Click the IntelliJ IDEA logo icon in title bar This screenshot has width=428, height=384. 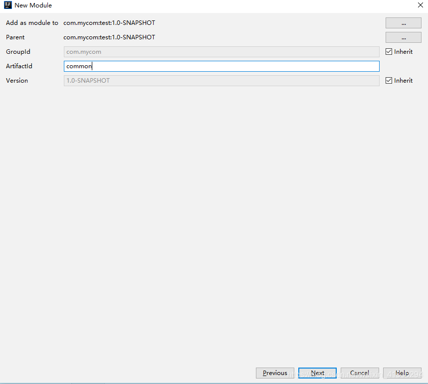[x=7, y=5]
